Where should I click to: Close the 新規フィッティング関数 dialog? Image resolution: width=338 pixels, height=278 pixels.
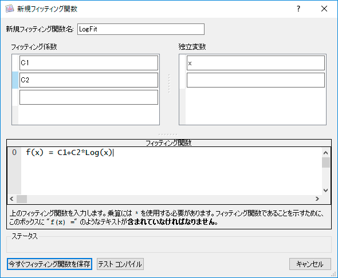324,9
